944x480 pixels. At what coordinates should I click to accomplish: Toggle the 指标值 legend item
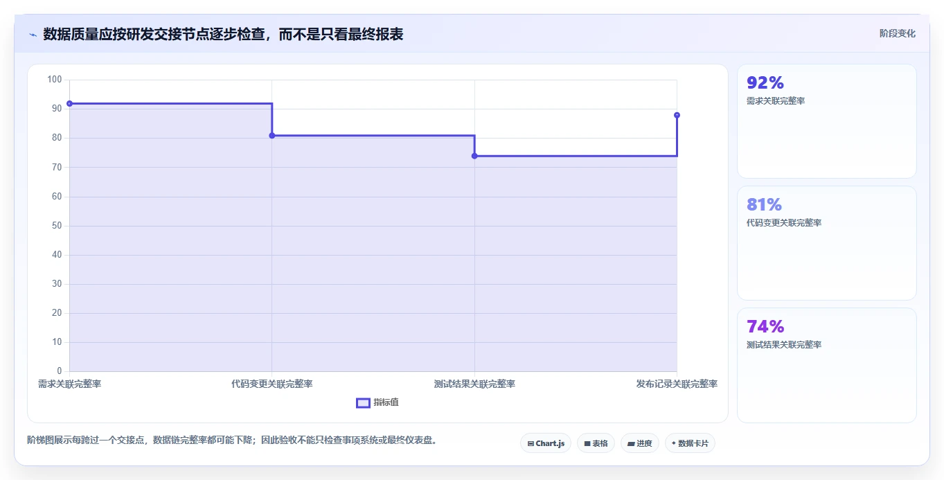[377, 402]
